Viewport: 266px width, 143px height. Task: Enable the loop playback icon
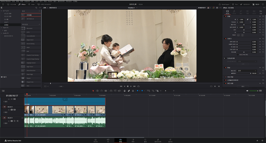point(138,86)
